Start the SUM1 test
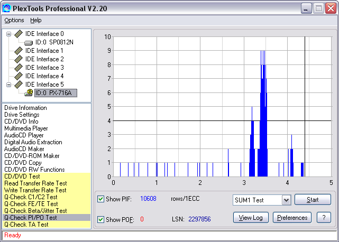Screen dimensions: 339x242 313,199
